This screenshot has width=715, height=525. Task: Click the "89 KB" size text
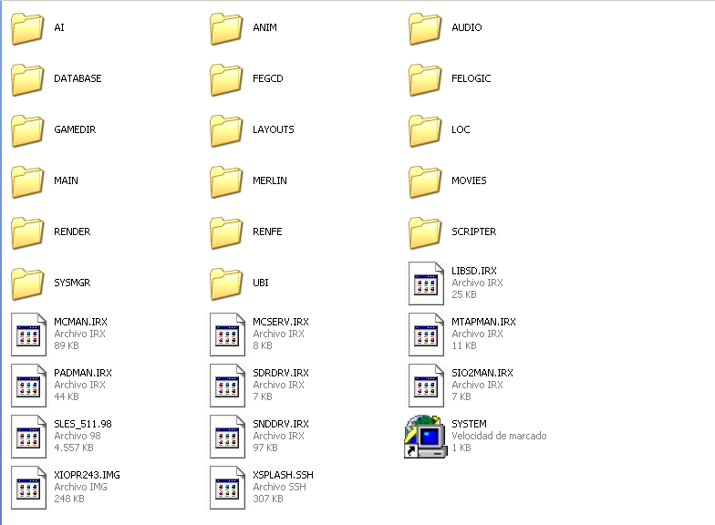point(66,345)
